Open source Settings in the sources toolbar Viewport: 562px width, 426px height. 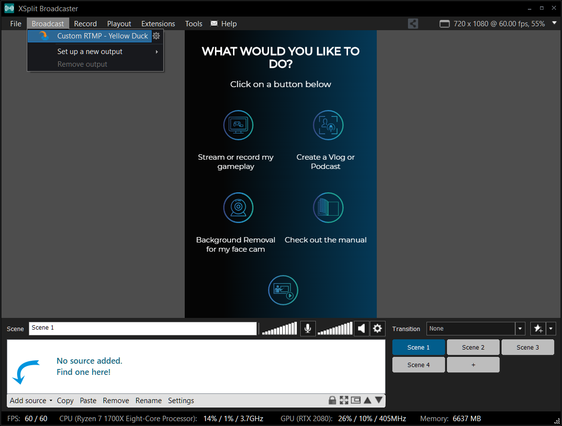click(x=181, y=401)
